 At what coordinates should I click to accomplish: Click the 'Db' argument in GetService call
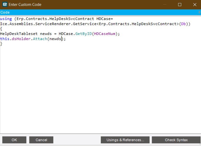point(183,24)
